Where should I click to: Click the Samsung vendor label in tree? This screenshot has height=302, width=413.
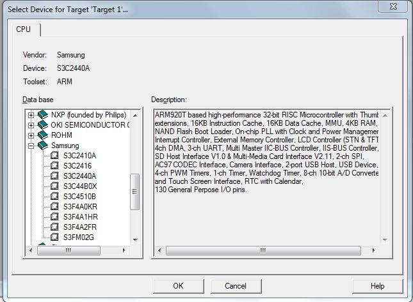point(65,146)
